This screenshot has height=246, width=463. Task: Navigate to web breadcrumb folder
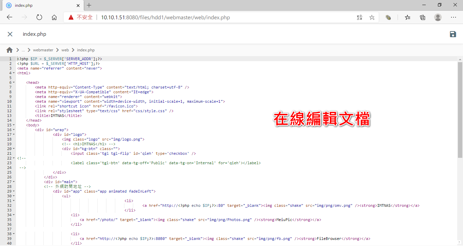point(65,50)
